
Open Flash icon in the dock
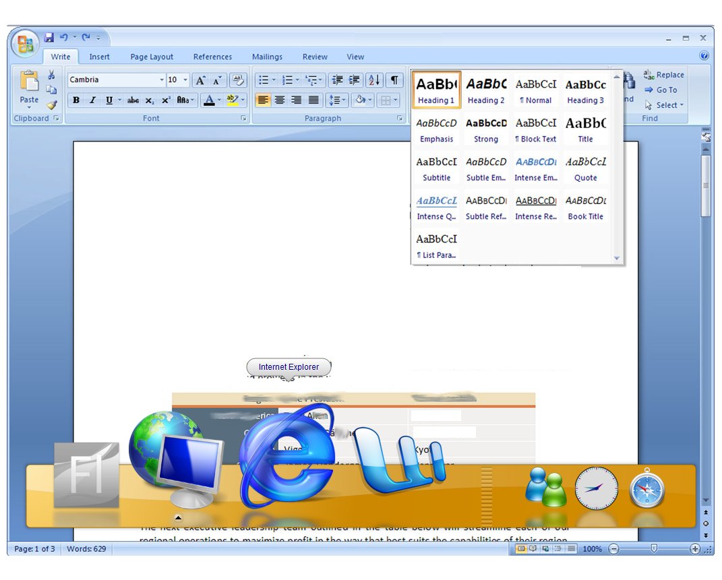(86, 475)
